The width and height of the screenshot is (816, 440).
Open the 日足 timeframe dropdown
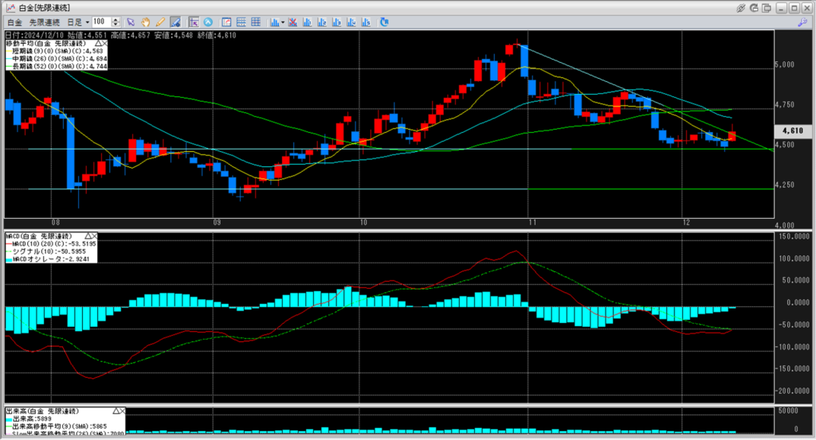pos(88,21)
